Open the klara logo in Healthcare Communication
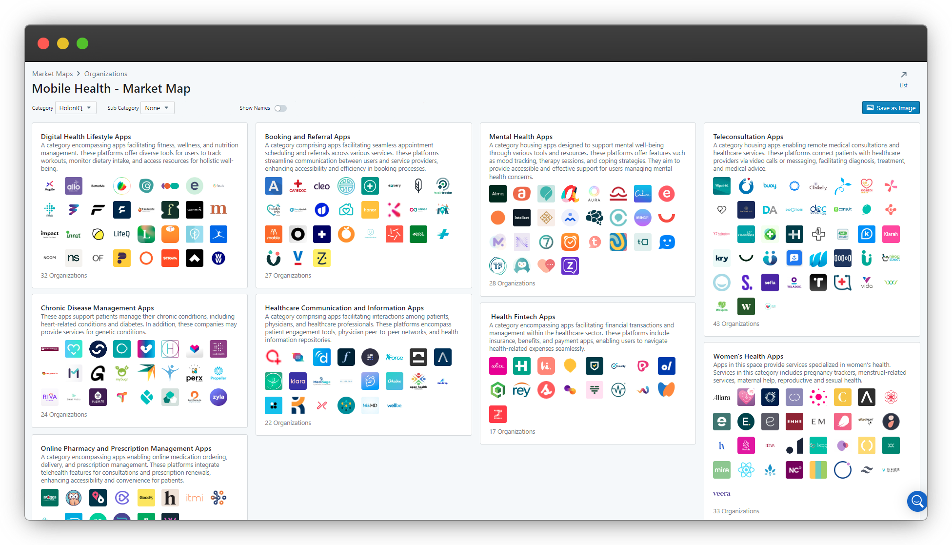This screenshot has height=545, width=952. [297, 381]
